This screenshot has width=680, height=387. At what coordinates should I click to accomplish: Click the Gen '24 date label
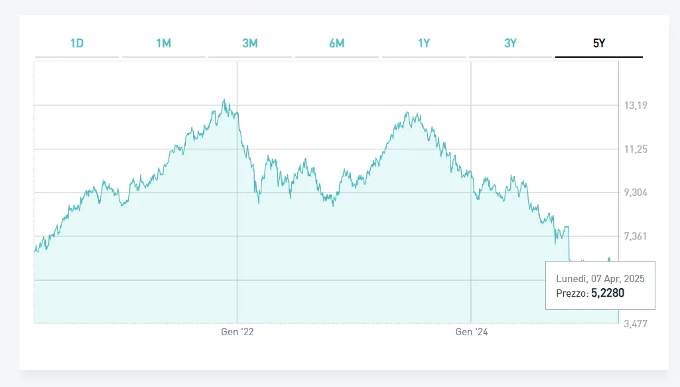471,332
